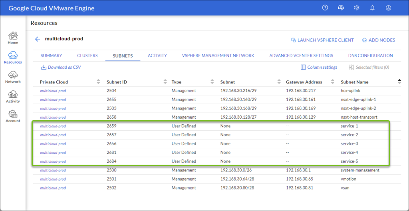Click subnet ID 2684
This screenshot has height=211, width=409.
(111, 161)
